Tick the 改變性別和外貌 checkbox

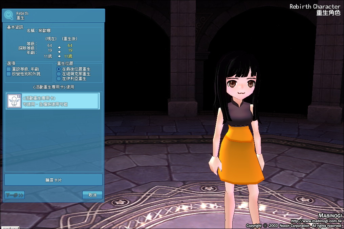click(x=9, y=74)
